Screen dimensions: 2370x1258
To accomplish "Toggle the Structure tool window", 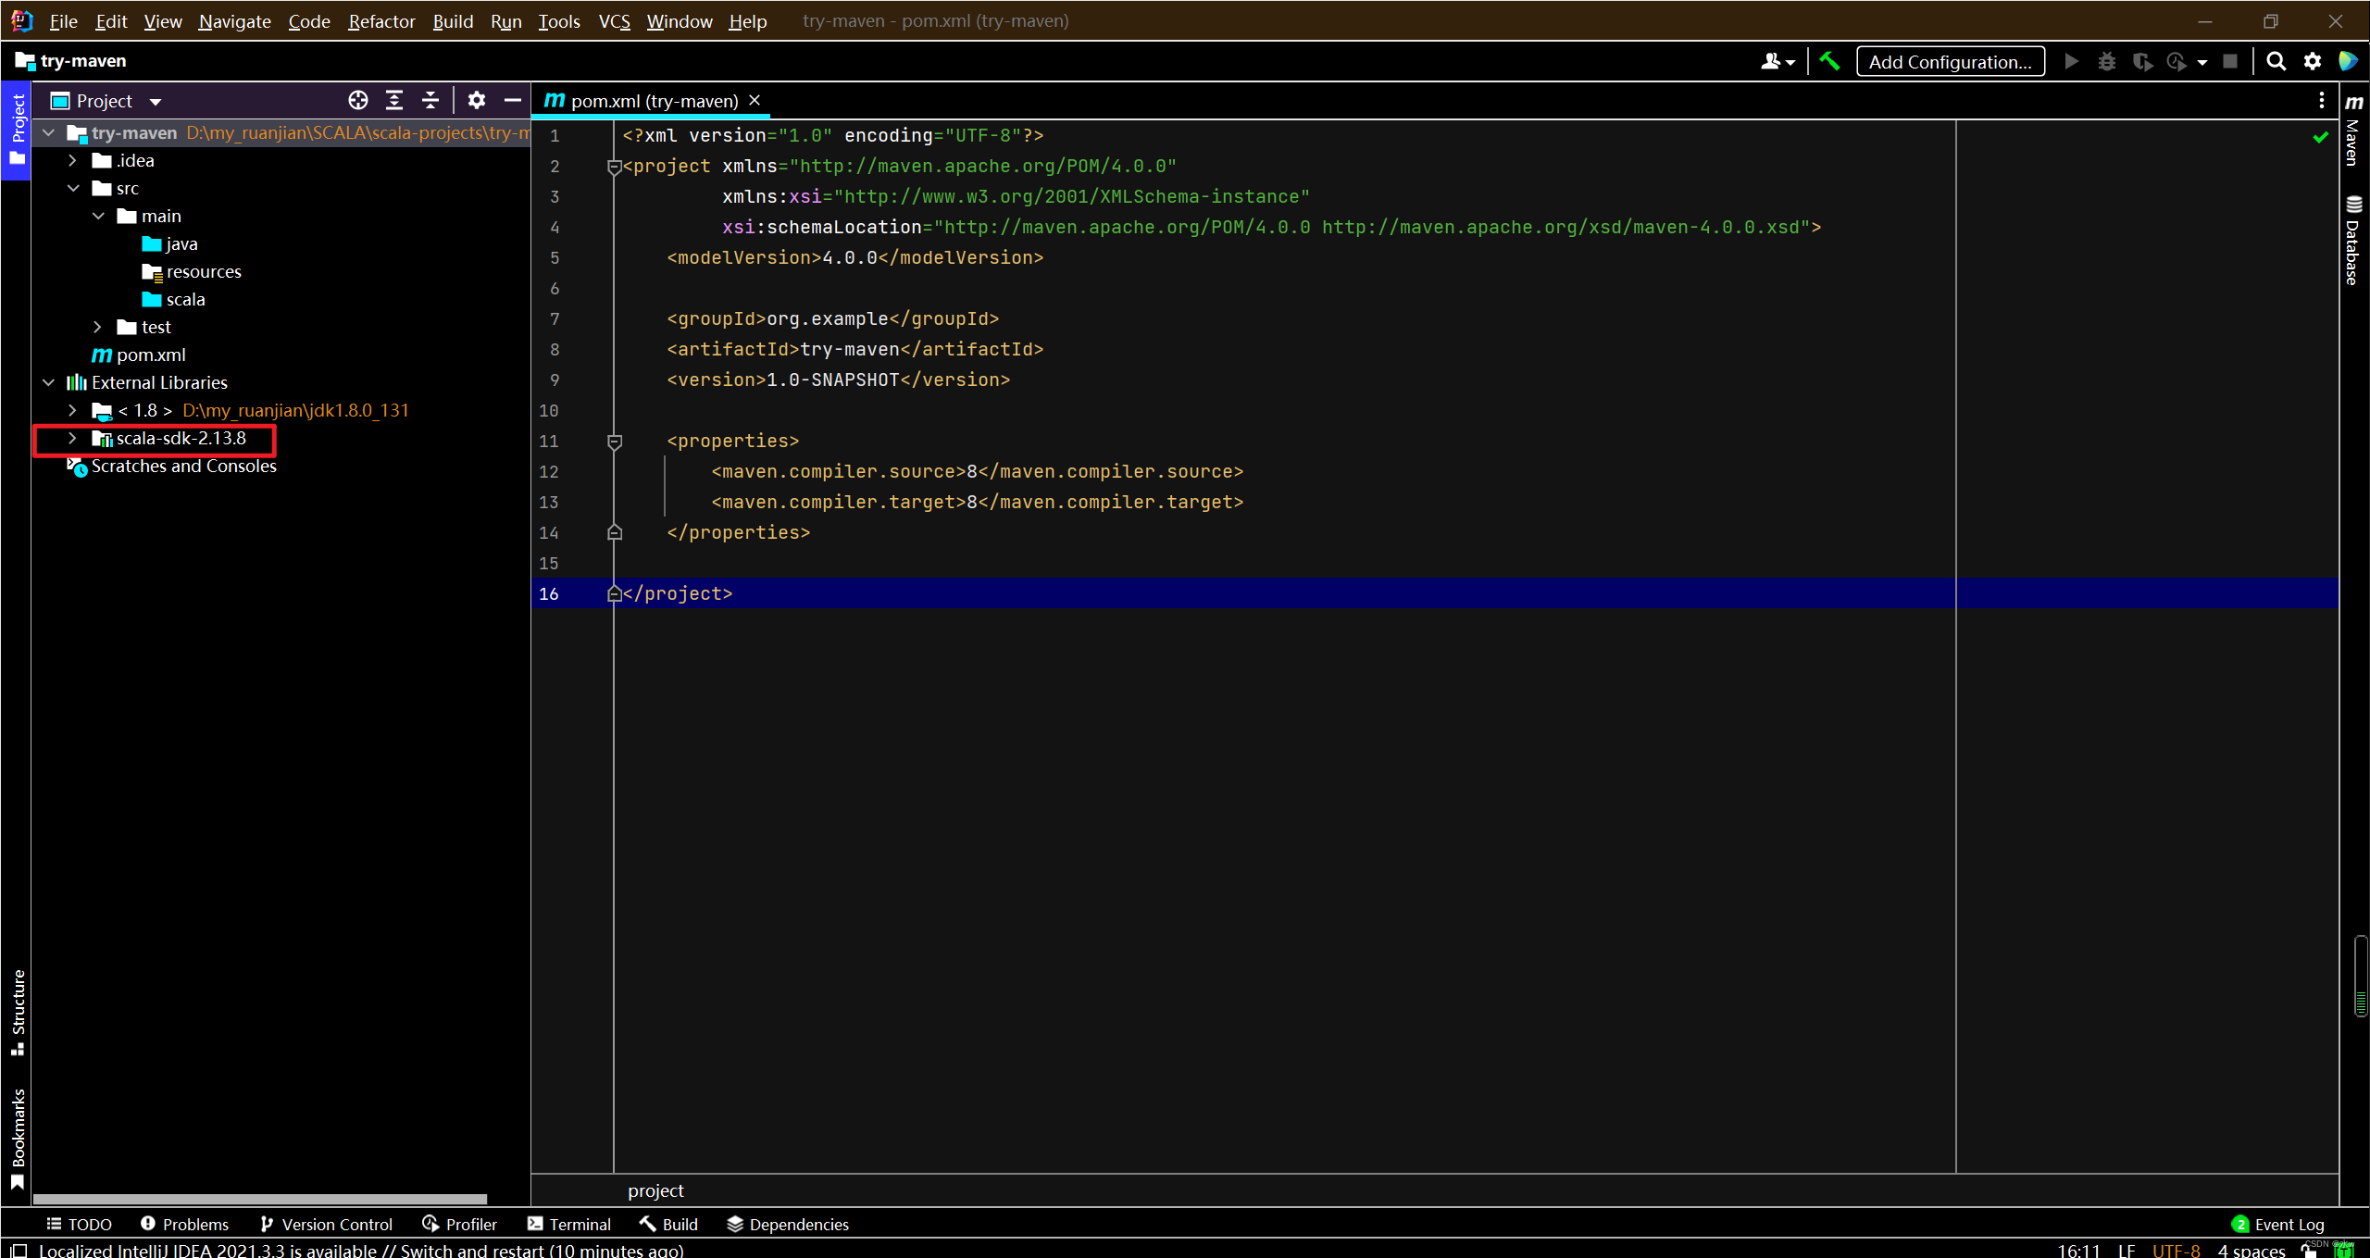I will (x=18, y=1011).
